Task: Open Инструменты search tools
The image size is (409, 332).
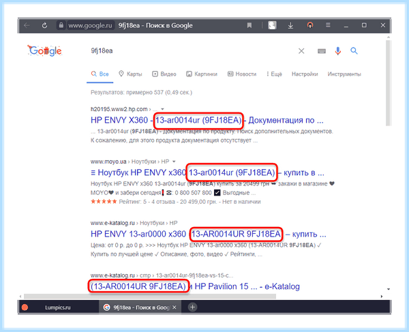Action: tap(344, 74)
